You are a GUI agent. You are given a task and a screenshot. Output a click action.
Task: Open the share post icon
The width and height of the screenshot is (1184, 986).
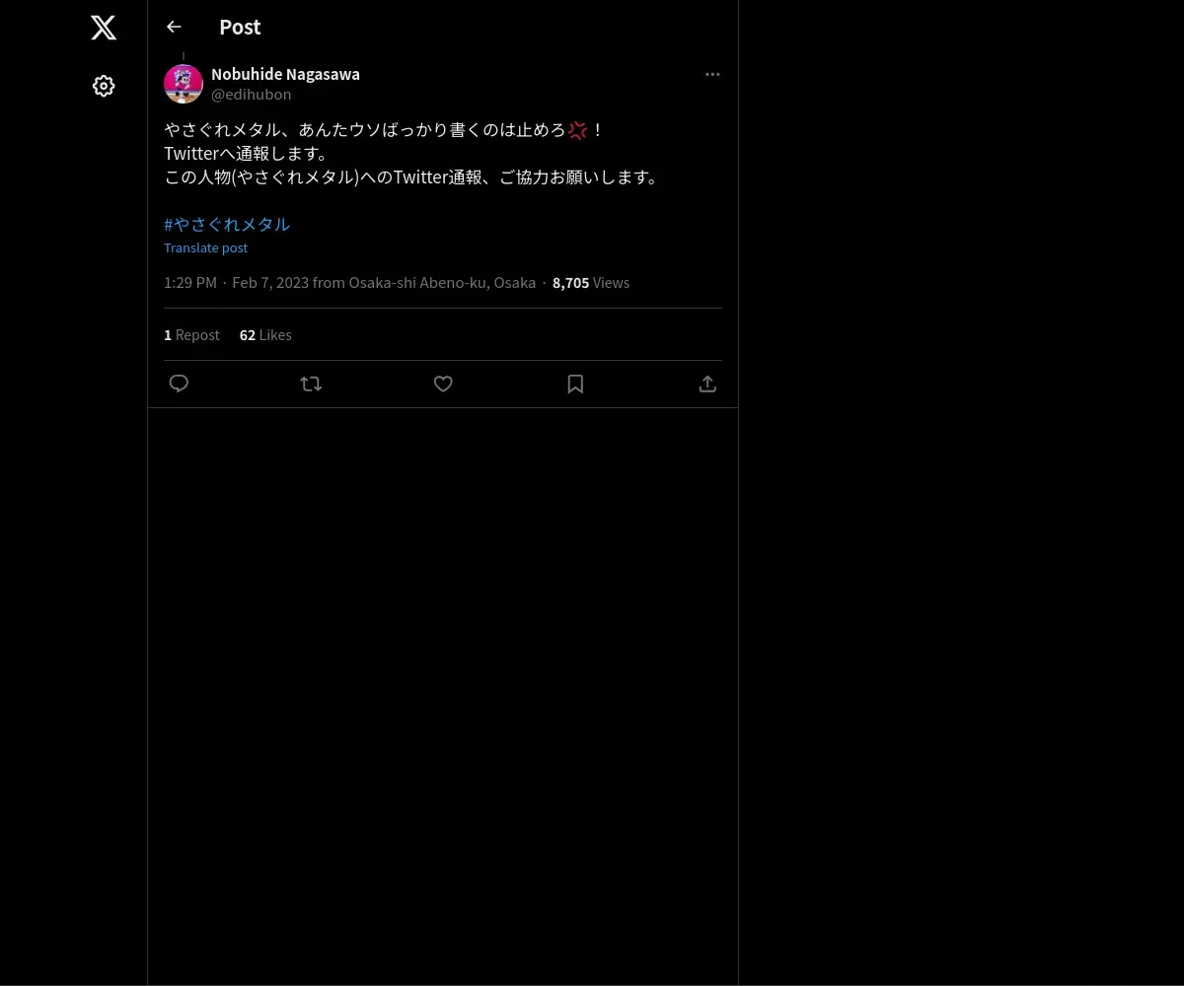pos(707,384)
